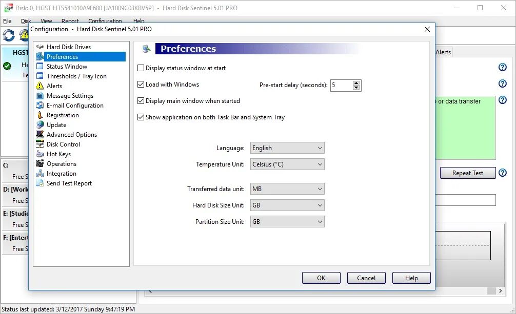
Task: Click the Pre-start delay seconds field
Action: [x=341, y=85]
